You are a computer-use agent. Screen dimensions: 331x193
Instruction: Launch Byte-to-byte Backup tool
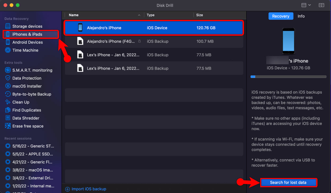tap(31, 94)
